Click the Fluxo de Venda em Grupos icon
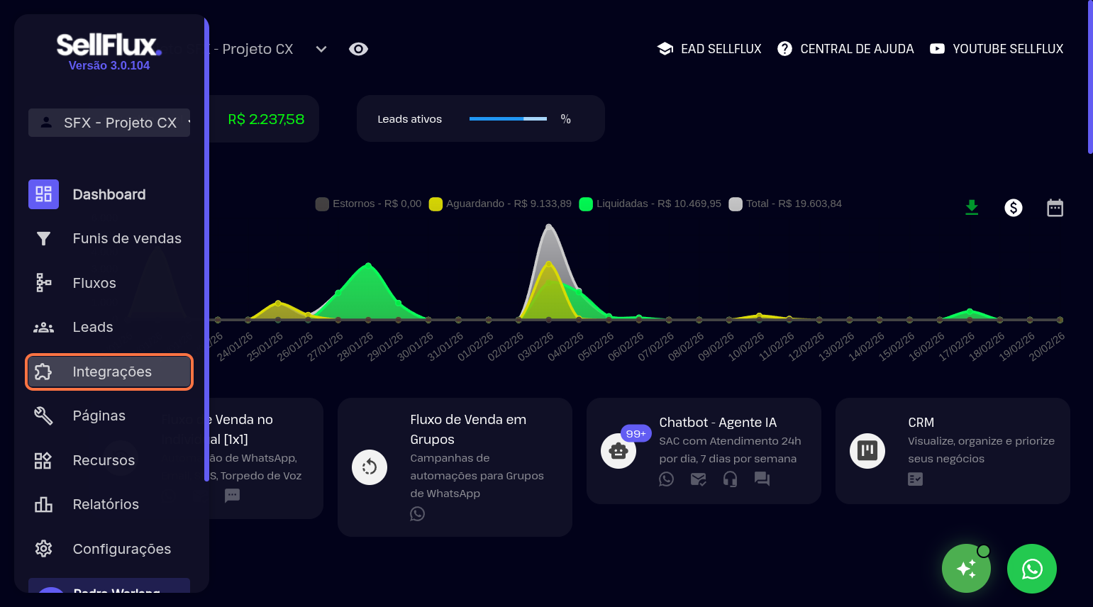 click(370, 467)
